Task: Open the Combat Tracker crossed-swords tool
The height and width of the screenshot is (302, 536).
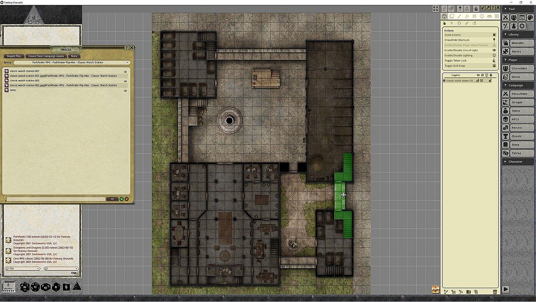Action: pyautogui.click(x=506, y=18)
